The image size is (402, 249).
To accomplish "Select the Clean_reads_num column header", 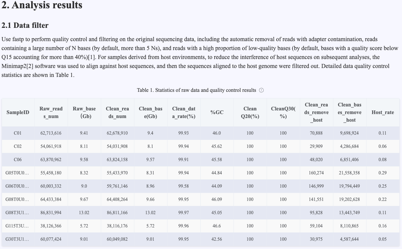I will 117,112.
